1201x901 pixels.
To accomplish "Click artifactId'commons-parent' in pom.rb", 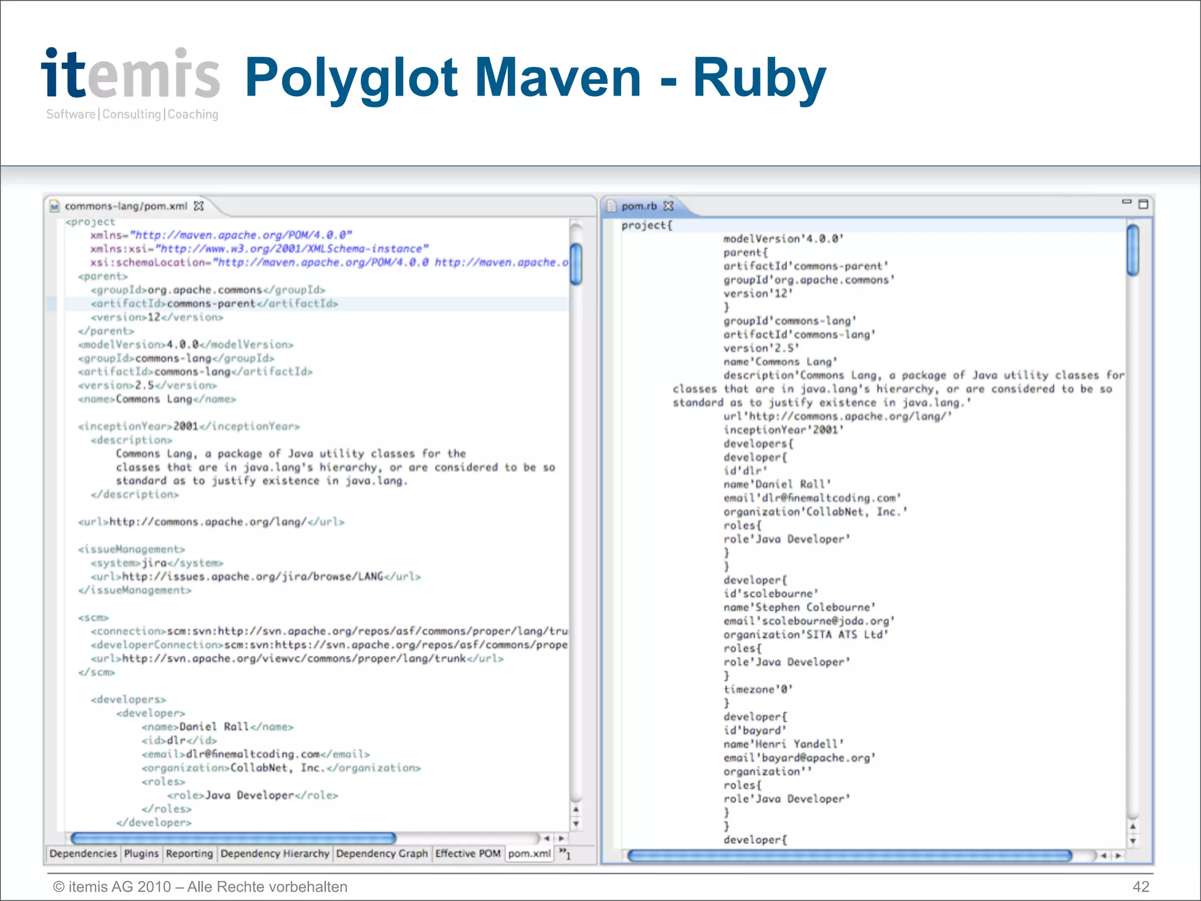I will click(806, 266).
